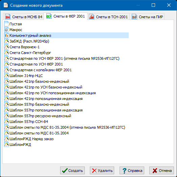
Task: Select Шаблон 421пр базисно-индексный
Action: point(39,81)
